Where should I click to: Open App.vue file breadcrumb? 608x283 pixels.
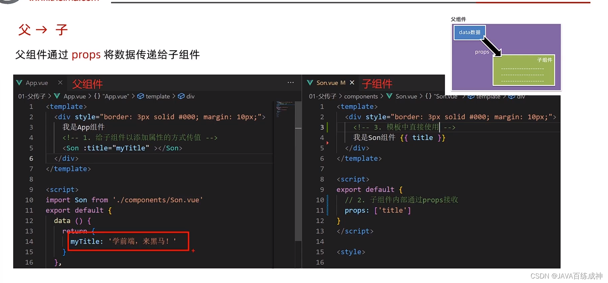click(x=75, y=96)
